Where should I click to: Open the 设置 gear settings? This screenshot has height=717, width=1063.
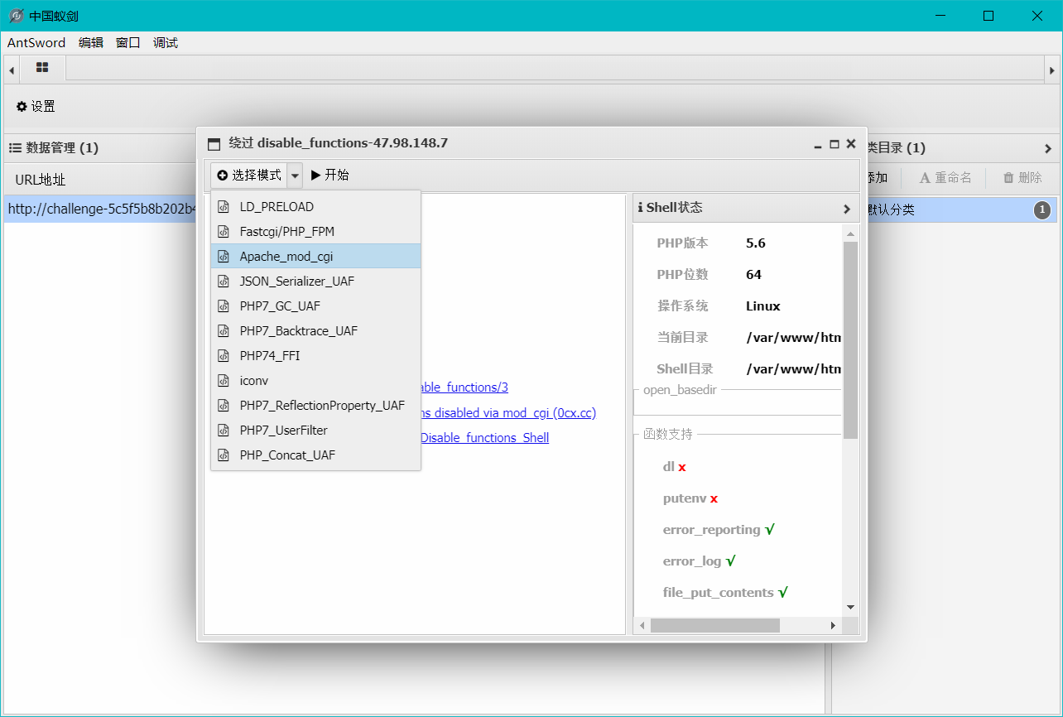(x=36, y=106)
